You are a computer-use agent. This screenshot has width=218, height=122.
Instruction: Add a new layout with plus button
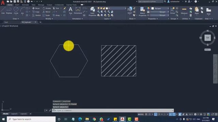(30, 114)
